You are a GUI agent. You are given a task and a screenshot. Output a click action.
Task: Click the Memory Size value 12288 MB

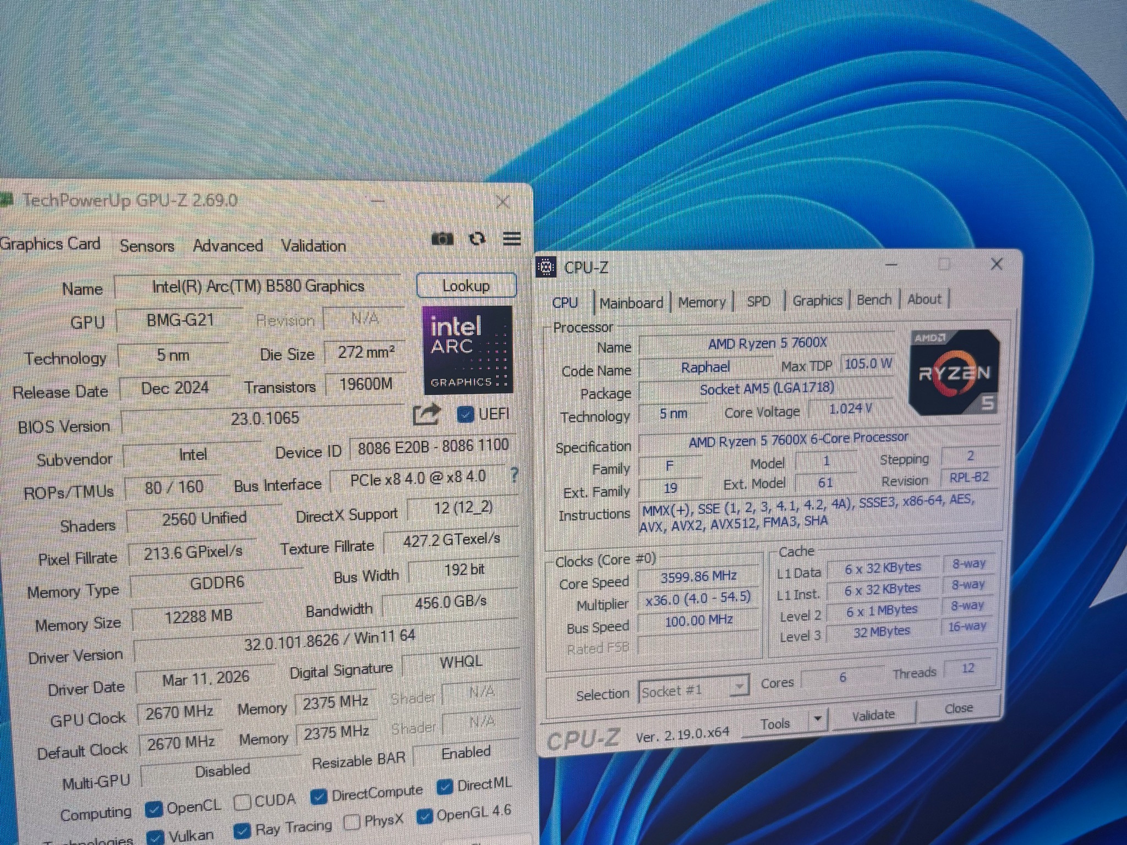199,616
